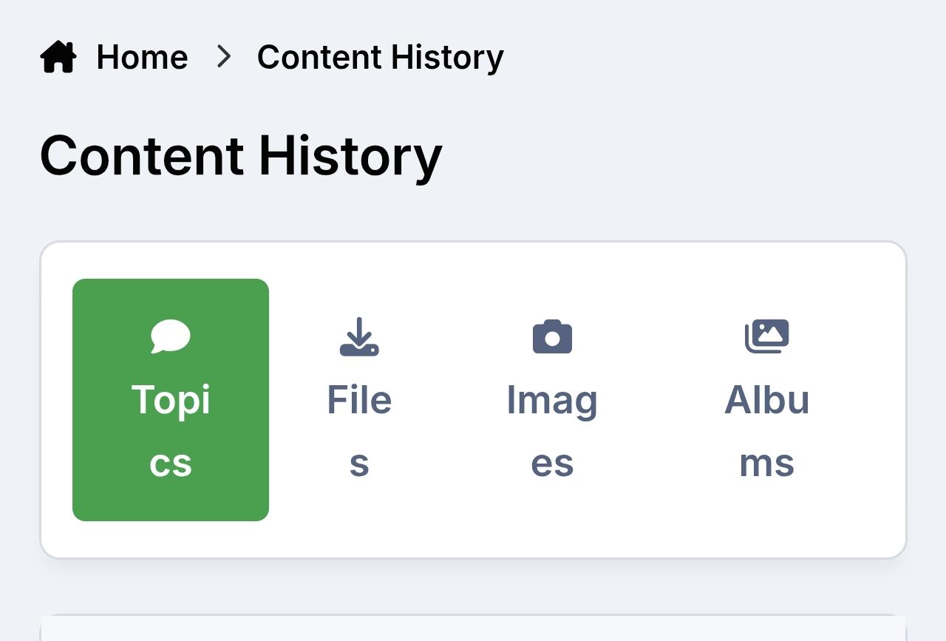Open the Content History breadcrumb link
946x641 pixels.
[380, 57]
